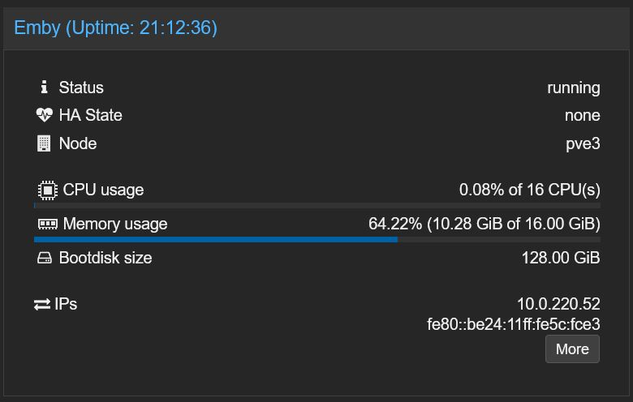Click the IPs exchange arrows icon
The width and height of the screenshot is (633, 402).
tap(42, 305)
